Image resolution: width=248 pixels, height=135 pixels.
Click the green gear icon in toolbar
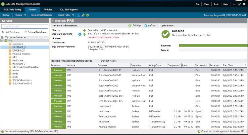point(88,15)
